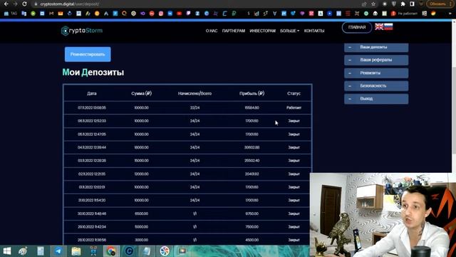Image resolution: width=456 pixels, height=257 pixels.
Task: Open File Explorer from the taskbar
Action: [x=76, y=251]
